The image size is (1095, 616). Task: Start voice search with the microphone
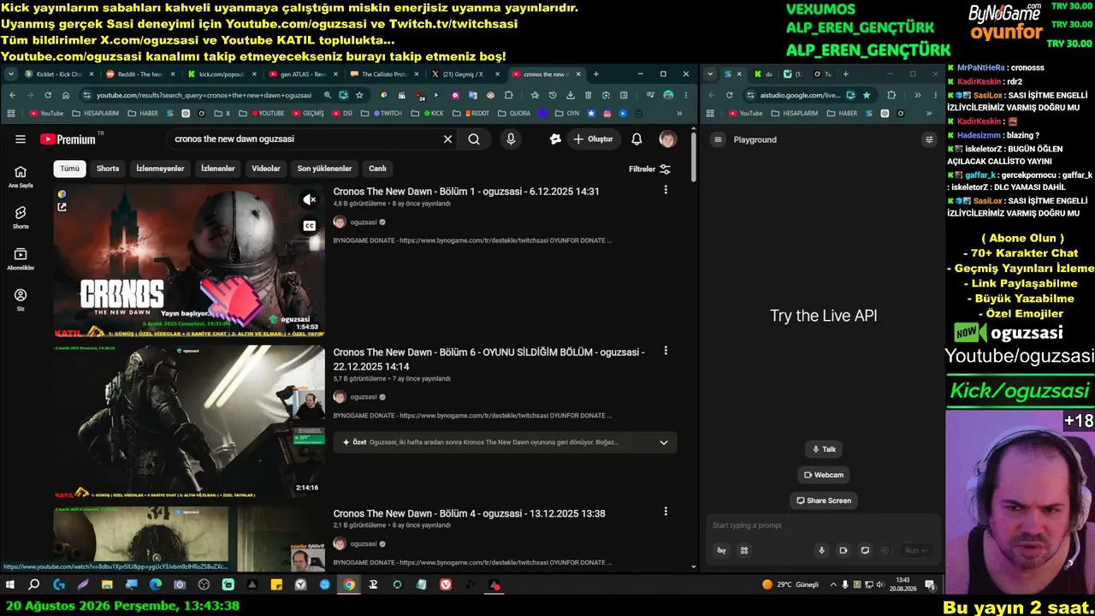click(511, 139)
